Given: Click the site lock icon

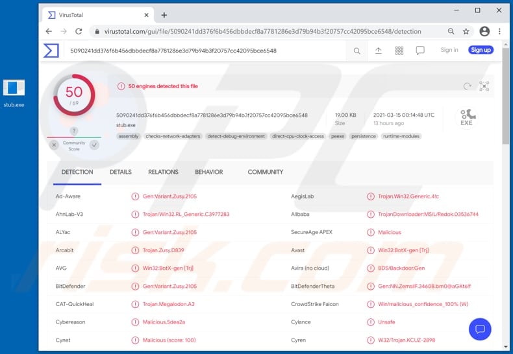Looking at the screenshot, I should click(97, 32).
